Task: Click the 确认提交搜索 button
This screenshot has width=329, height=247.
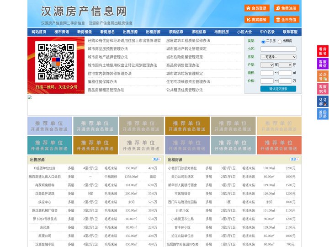Action: 278,89
